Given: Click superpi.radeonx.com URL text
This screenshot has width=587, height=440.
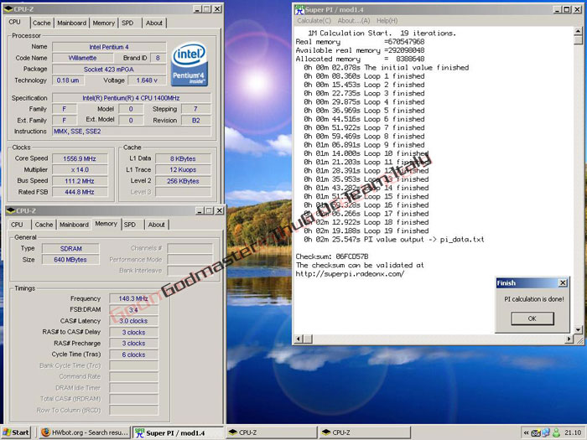Looking at the screenshot, I should pyautogui.click(x=350, y=273).
